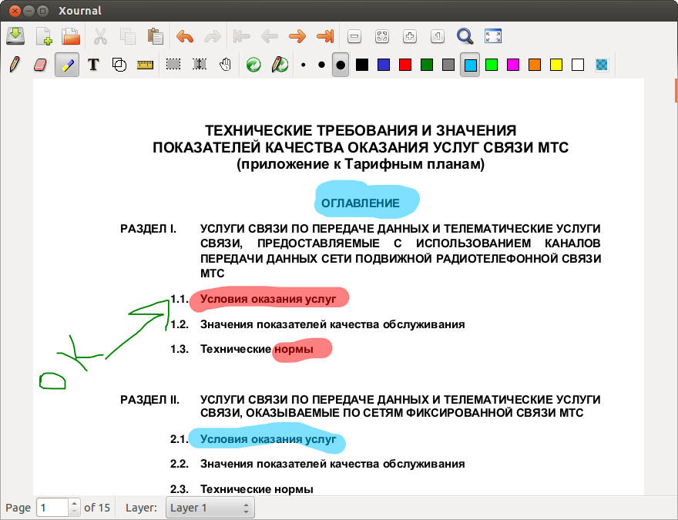Select the Text tool
The height and width of the screenshot is (520, 678).
(x=93, y=65)
